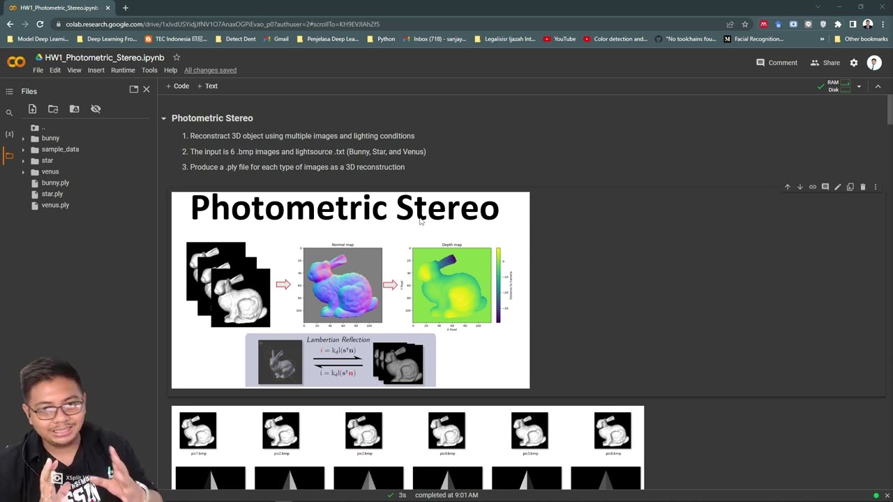The height and width of the screenshot is (502, 893).
Task: Move cell up arrow
Action: coord(788,187)
